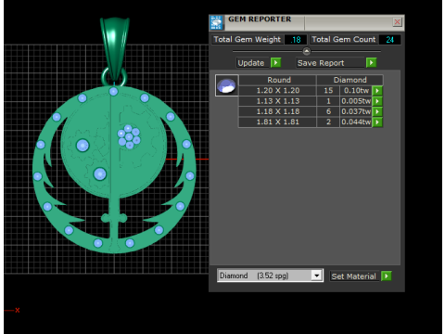Select the 1.13 X 1.13 size cell
The width and height of the screenshot is (445, 334).
pyautogui.click(x=278, y=101)
